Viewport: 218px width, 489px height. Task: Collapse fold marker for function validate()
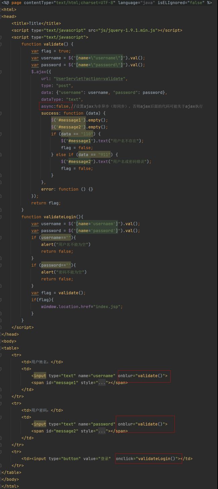(1, 44)
